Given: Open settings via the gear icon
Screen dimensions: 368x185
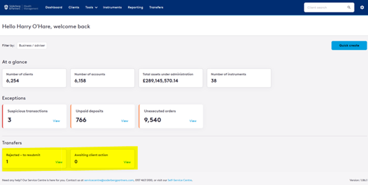Looking at the screenshot, I should point(362,7).
